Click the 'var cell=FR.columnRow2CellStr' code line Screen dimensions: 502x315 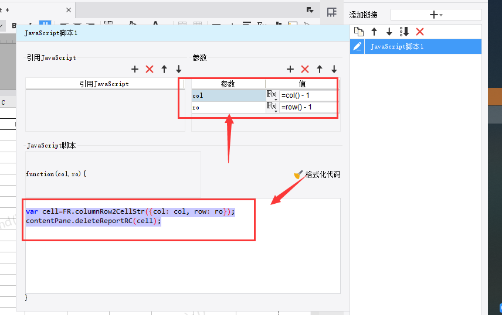(x=130, y=212)
